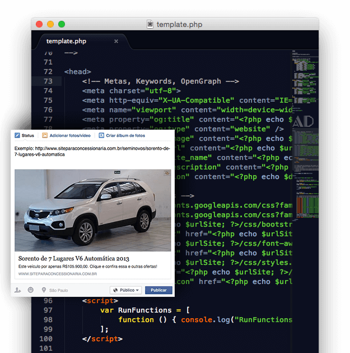350x353 pixels.
Task: Click the Adicionar fotos/vídeo photo icon
Action: (x=45, y=135)
